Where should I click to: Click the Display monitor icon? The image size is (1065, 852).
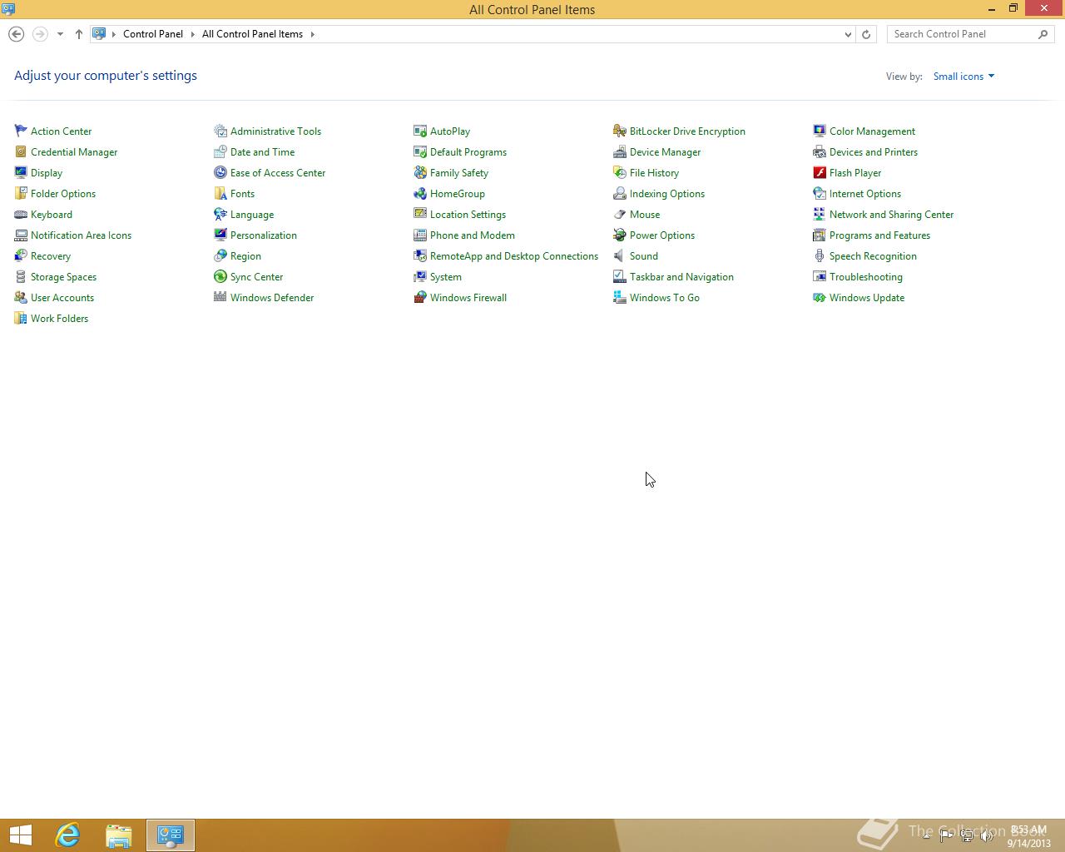click(x=21, y=172)
